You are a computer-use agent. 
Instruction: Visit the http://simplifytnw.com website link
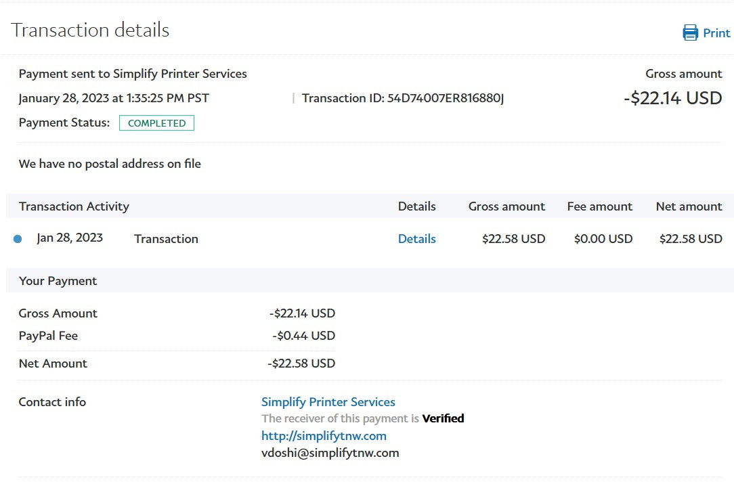(x=324, y=436)
